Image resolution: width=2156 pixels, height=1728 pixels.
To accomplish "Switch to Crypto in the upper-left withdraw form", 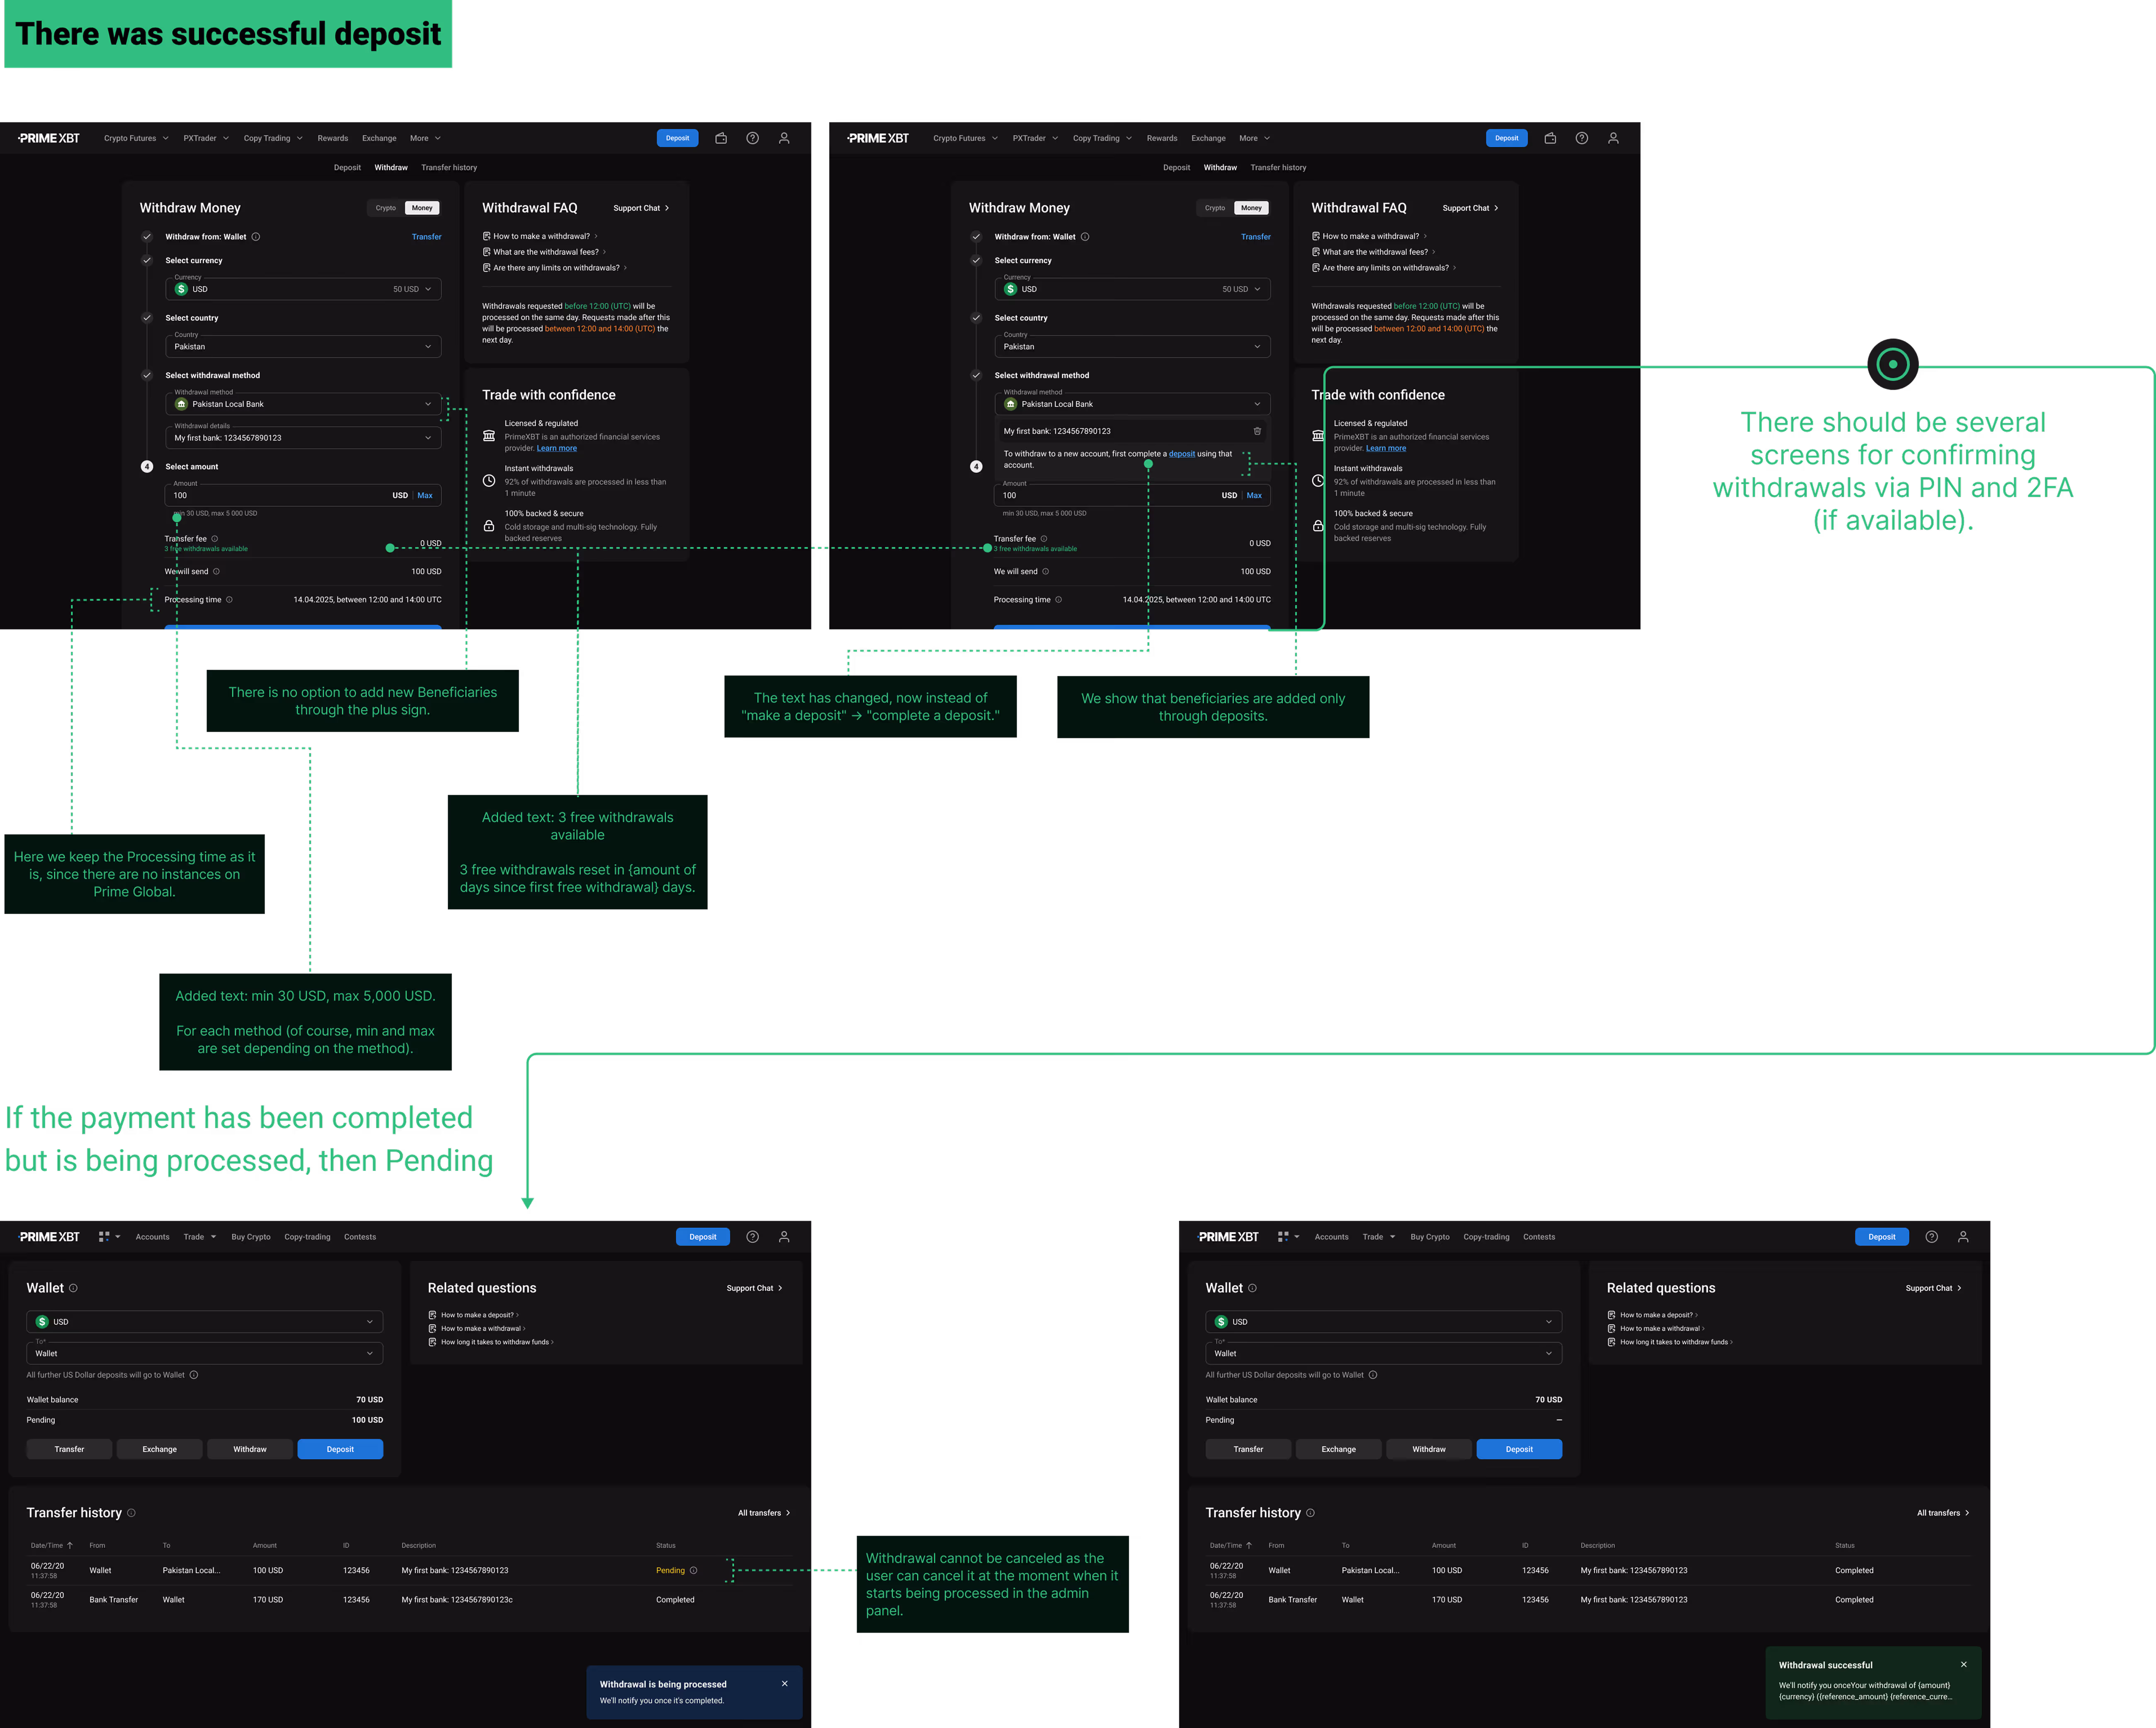I will [x=386, y=208].
